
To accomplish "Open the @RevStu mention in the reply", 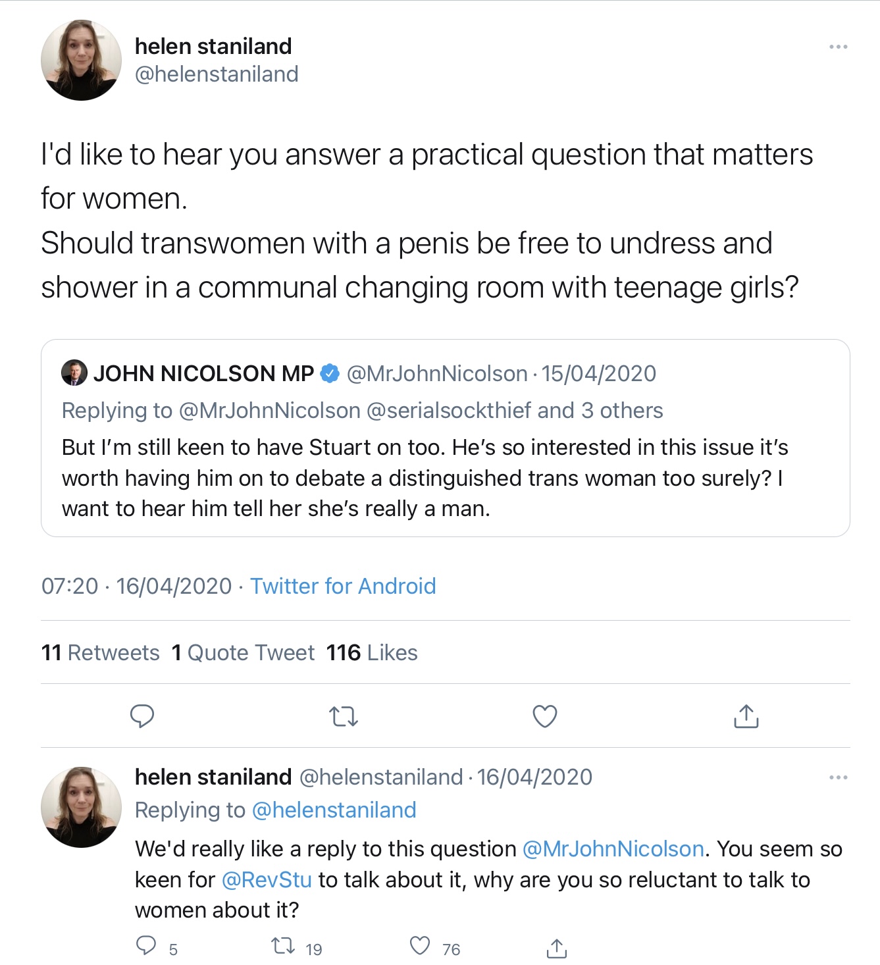I will (x=267, y=880).
